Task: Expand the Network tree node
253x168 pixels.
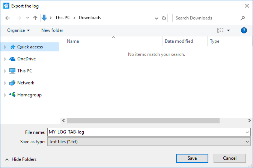Action: (5, 83)
